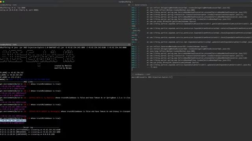The height and width of the screenshot is (141, 252).
Task: Click the 'created by @welkin' line
Action: pyautogui.click(x=63, y=66)
